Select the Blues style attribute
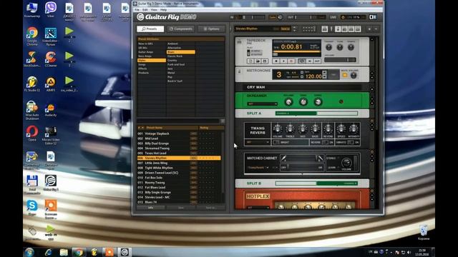 click(181, 52)
